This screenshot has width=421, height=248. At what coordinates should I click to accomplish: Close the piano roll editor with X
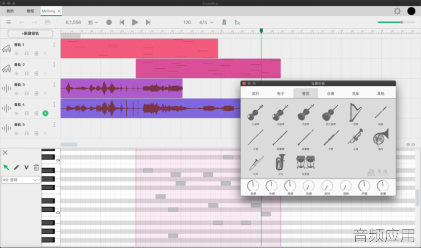(5, 152)
